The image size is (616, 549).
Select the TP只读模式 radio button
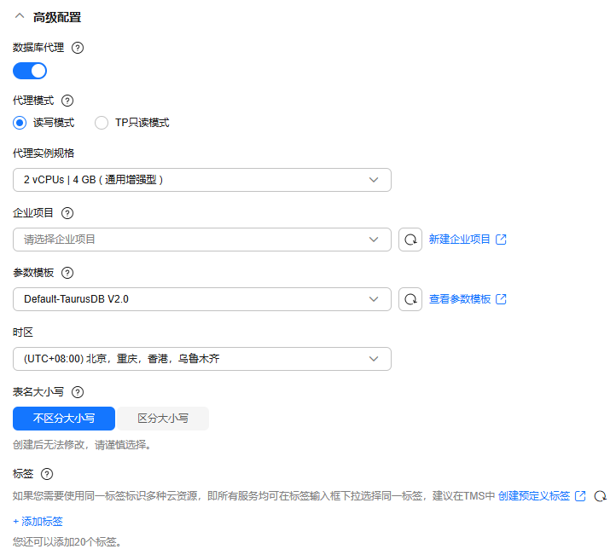coord(102,123)
